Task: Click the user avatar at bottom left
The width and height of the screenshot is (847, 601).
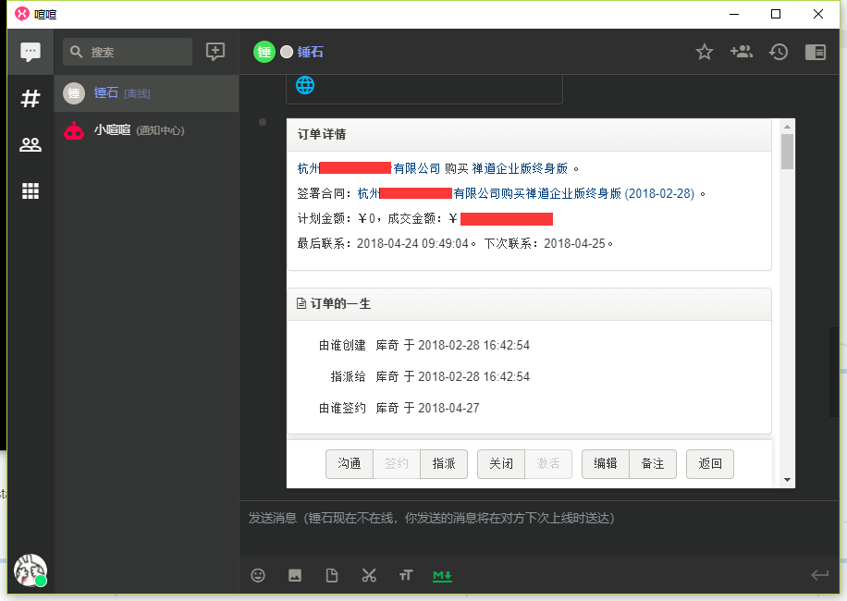Action: pos(31,570)
